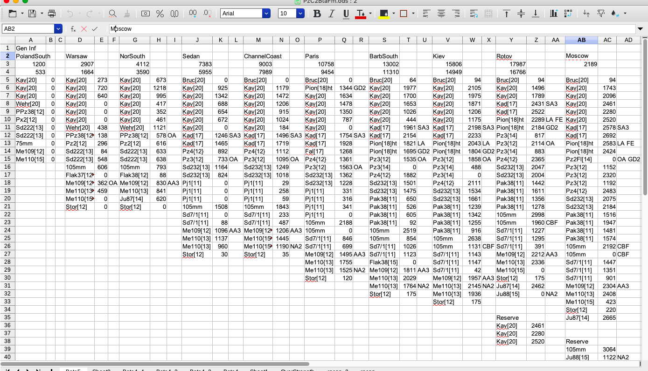Undo the last action
The image size is (648, 371).
(x=70, y=14)
